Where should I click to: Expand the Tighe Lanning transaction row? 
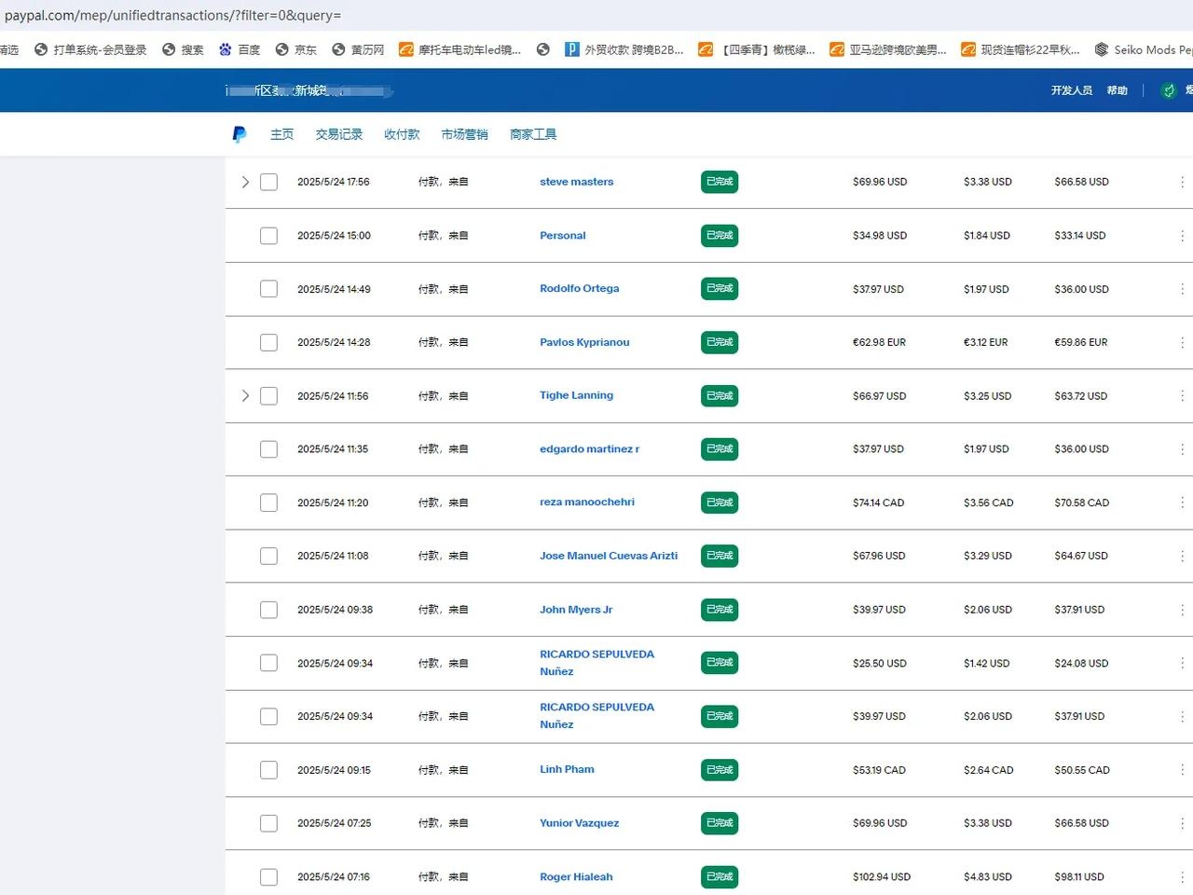[x=245, y=396]
